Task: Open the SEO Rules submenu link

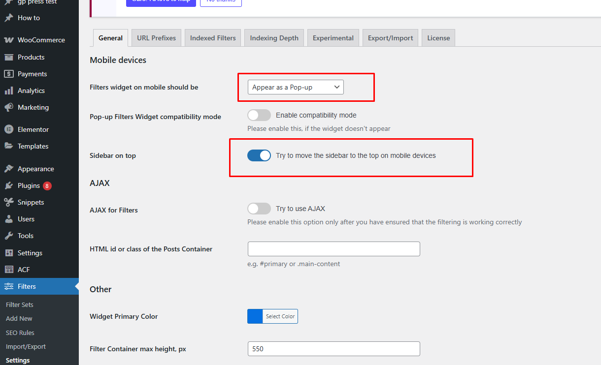Action: click(x=20, y=333)
